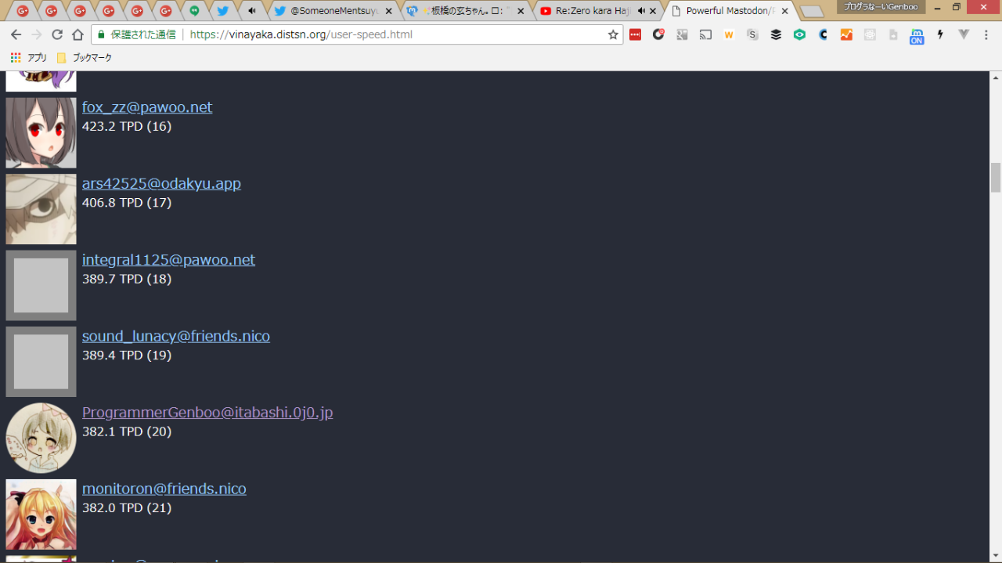
Task: Click the lightning bolt extension icon
Action: (940, 34)
